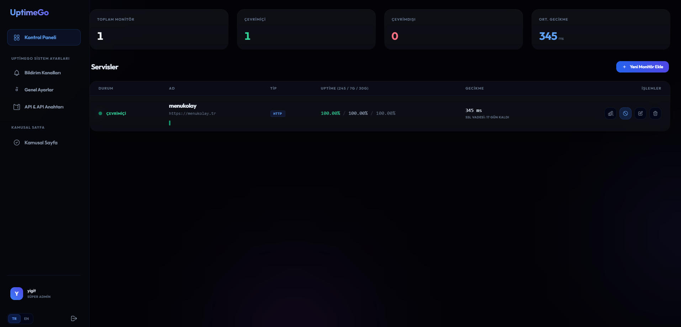Switch language to EN
The image size is (681, 327).
26,319
